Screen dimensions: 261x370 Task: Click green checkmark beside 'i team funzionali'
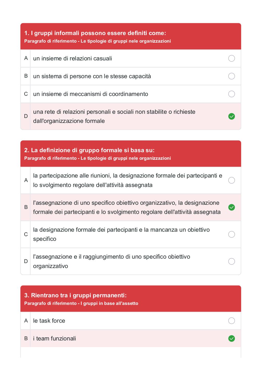pyautogui.click(x=232, y=338)
